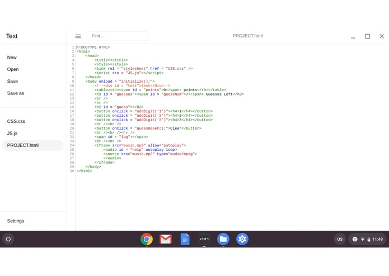Click the table line with points span
This screenshot has width=389, height=276.
160,90
